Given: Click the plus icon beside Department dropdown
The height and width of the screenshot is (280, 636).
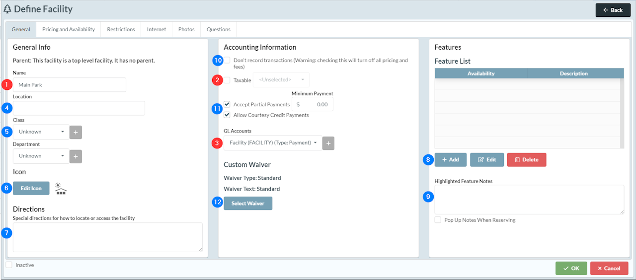Looking at the screenshot, I should 76,156.
